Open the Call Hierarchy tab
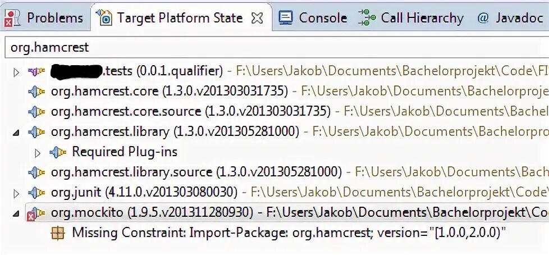Image resolution: width=549 pixels, height=255 pixels. 410,18
